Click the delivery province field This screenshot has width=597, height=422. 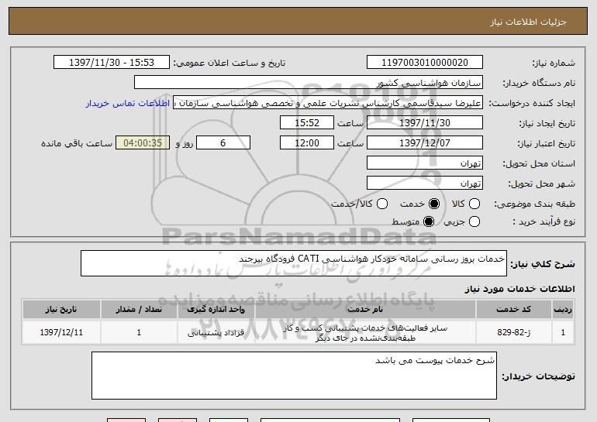click(425, 163)
